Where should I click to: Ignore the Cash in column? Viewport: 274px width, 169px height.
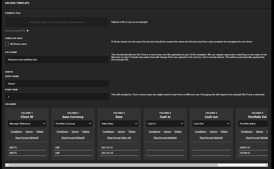[167, 131]
